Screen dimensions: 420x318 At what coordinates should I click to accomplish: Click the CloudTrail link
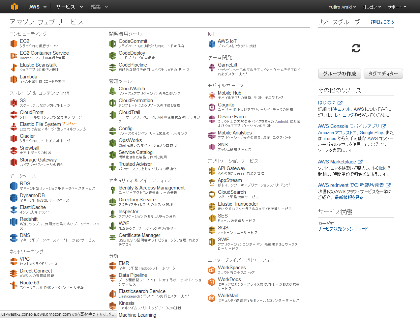pyautogui.click(x=129, y=112)
